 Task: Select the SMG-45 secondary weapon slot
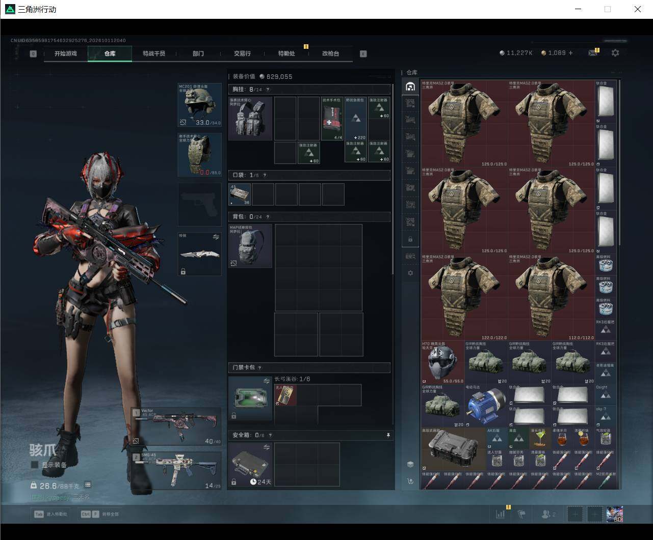pyautogui.click(x=177, y=471)
